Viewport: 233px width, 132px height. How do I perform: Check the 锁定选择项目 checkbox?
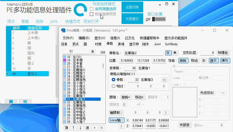click(x=92, y=14)
